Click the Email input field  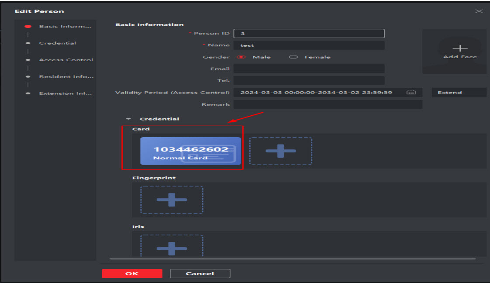tap(309, 69)
